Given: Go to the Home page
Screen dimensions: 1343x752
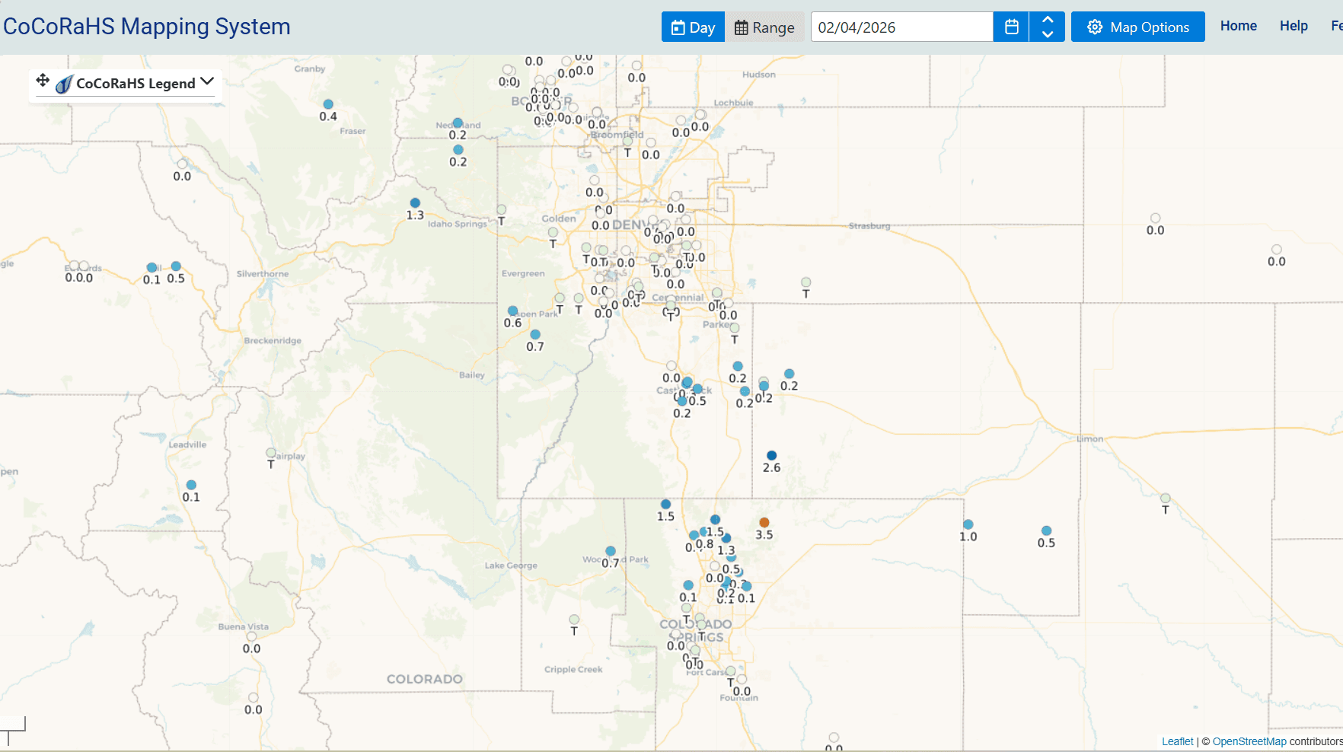Looking at the screenshot, I should pos(1239,26).
